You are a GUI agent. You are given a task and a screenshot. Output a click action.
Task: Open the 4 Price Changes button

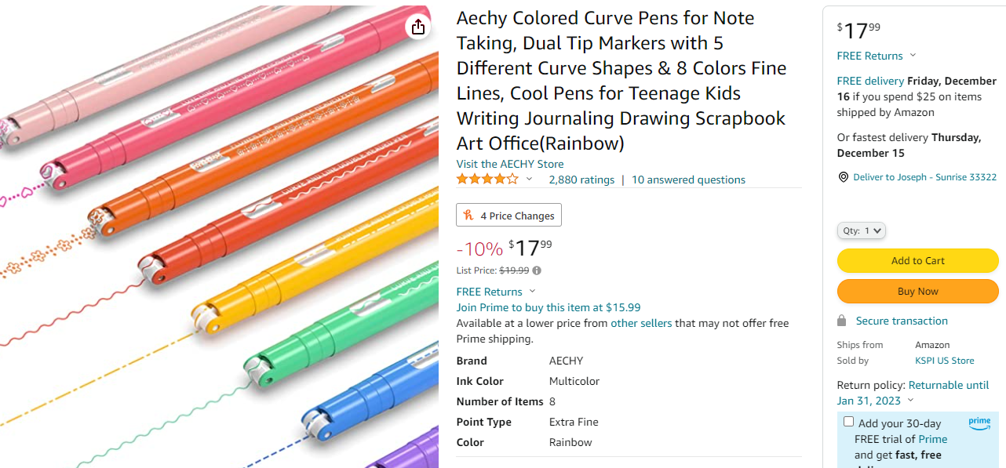[x=508, y=216]
